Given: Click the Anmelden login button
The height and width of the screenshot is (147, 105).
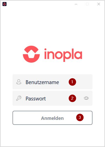Looking at the screenshot, I should (52, 118).
